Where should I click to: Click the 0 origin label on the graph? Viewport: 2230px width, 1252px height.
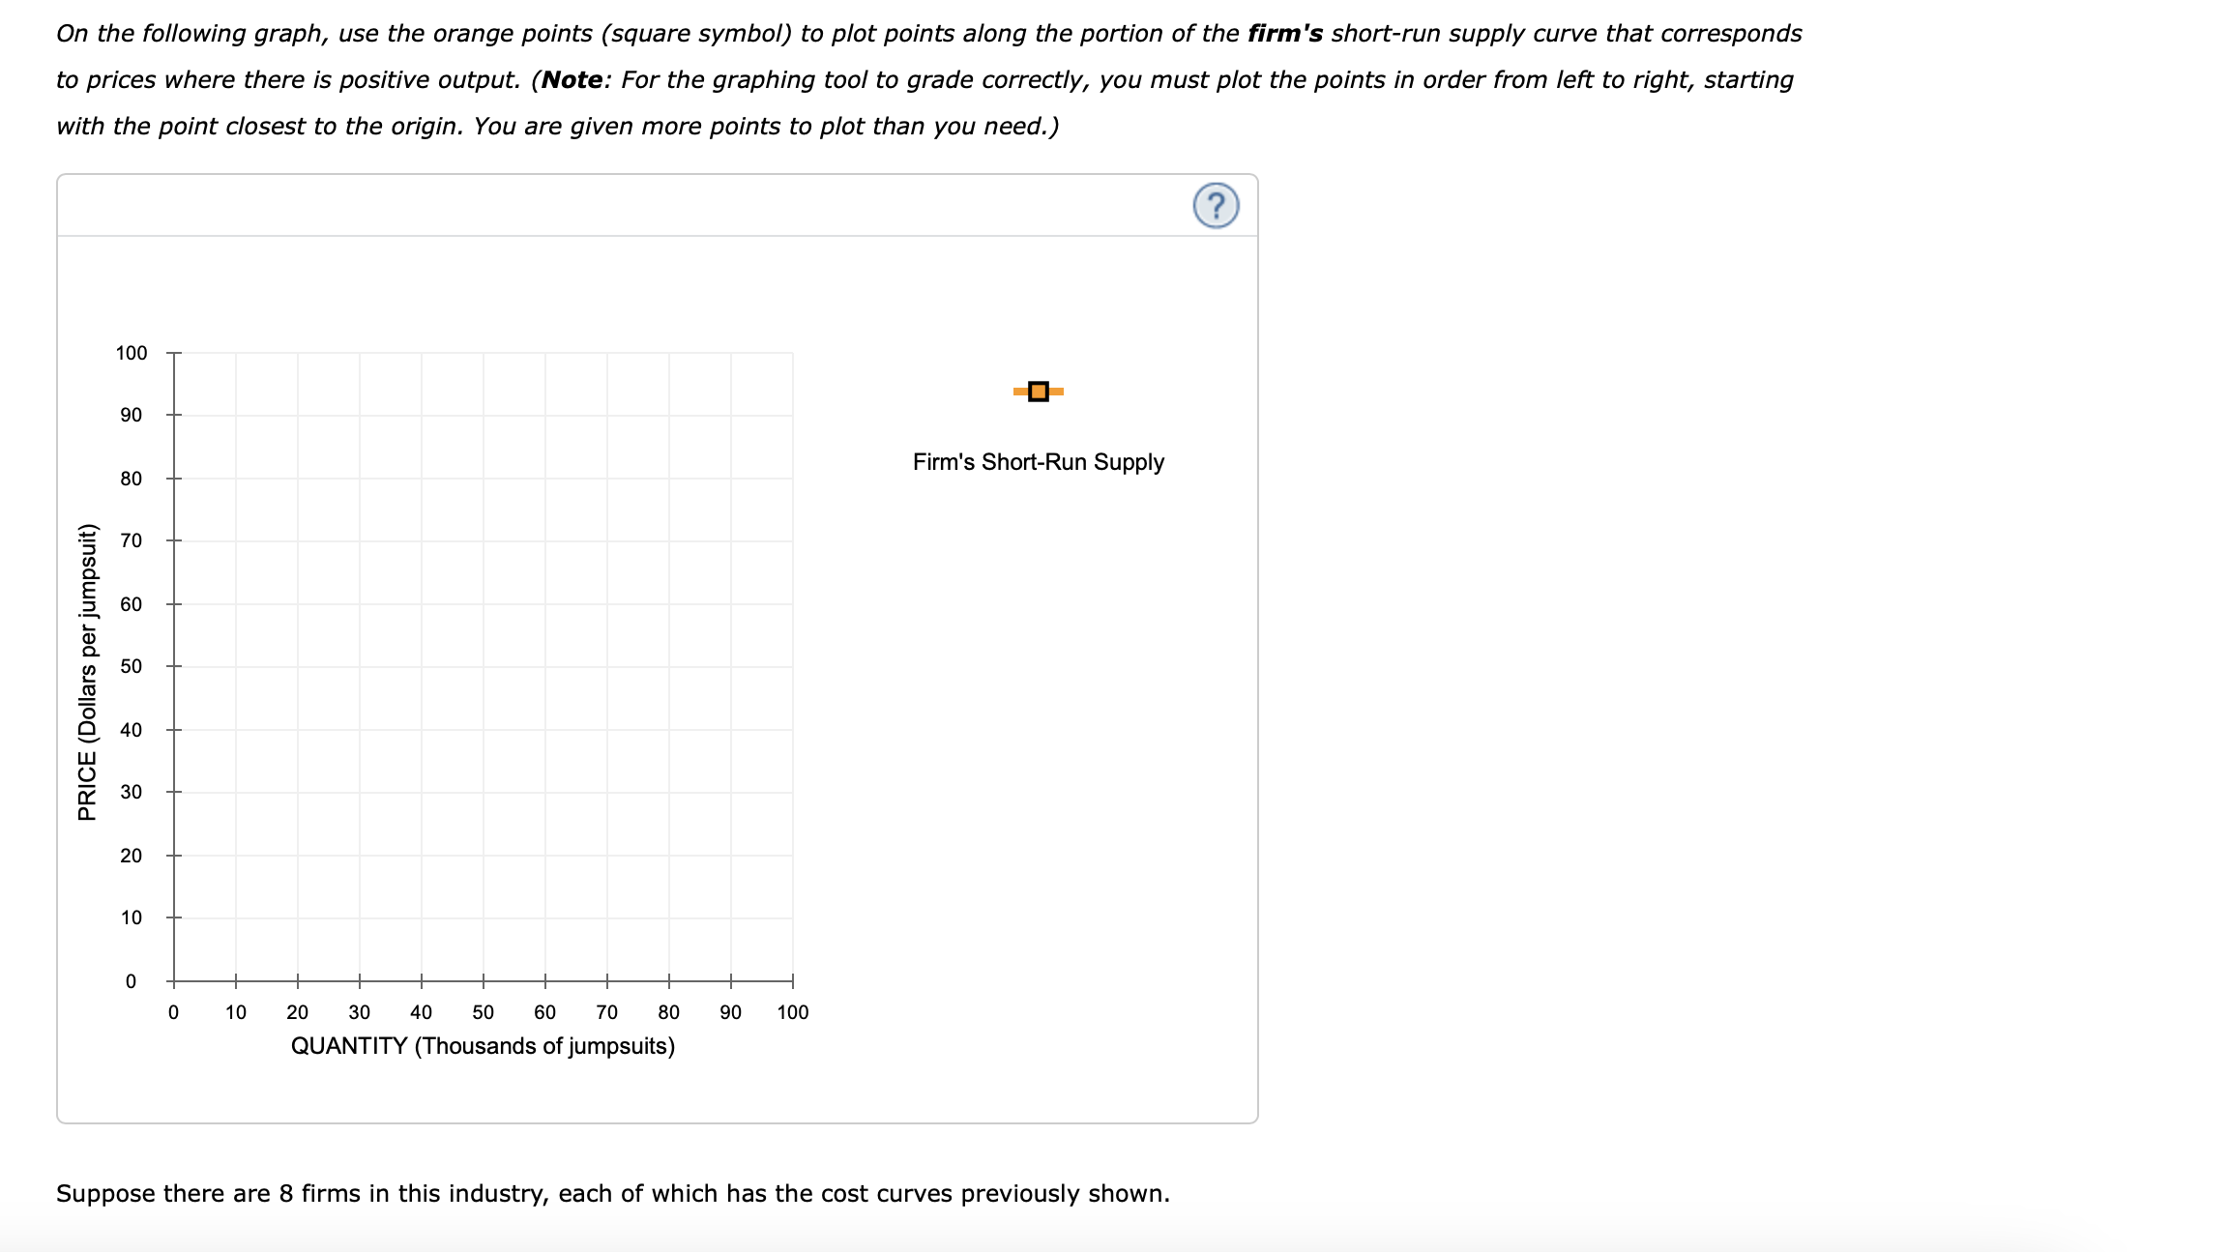132,981
